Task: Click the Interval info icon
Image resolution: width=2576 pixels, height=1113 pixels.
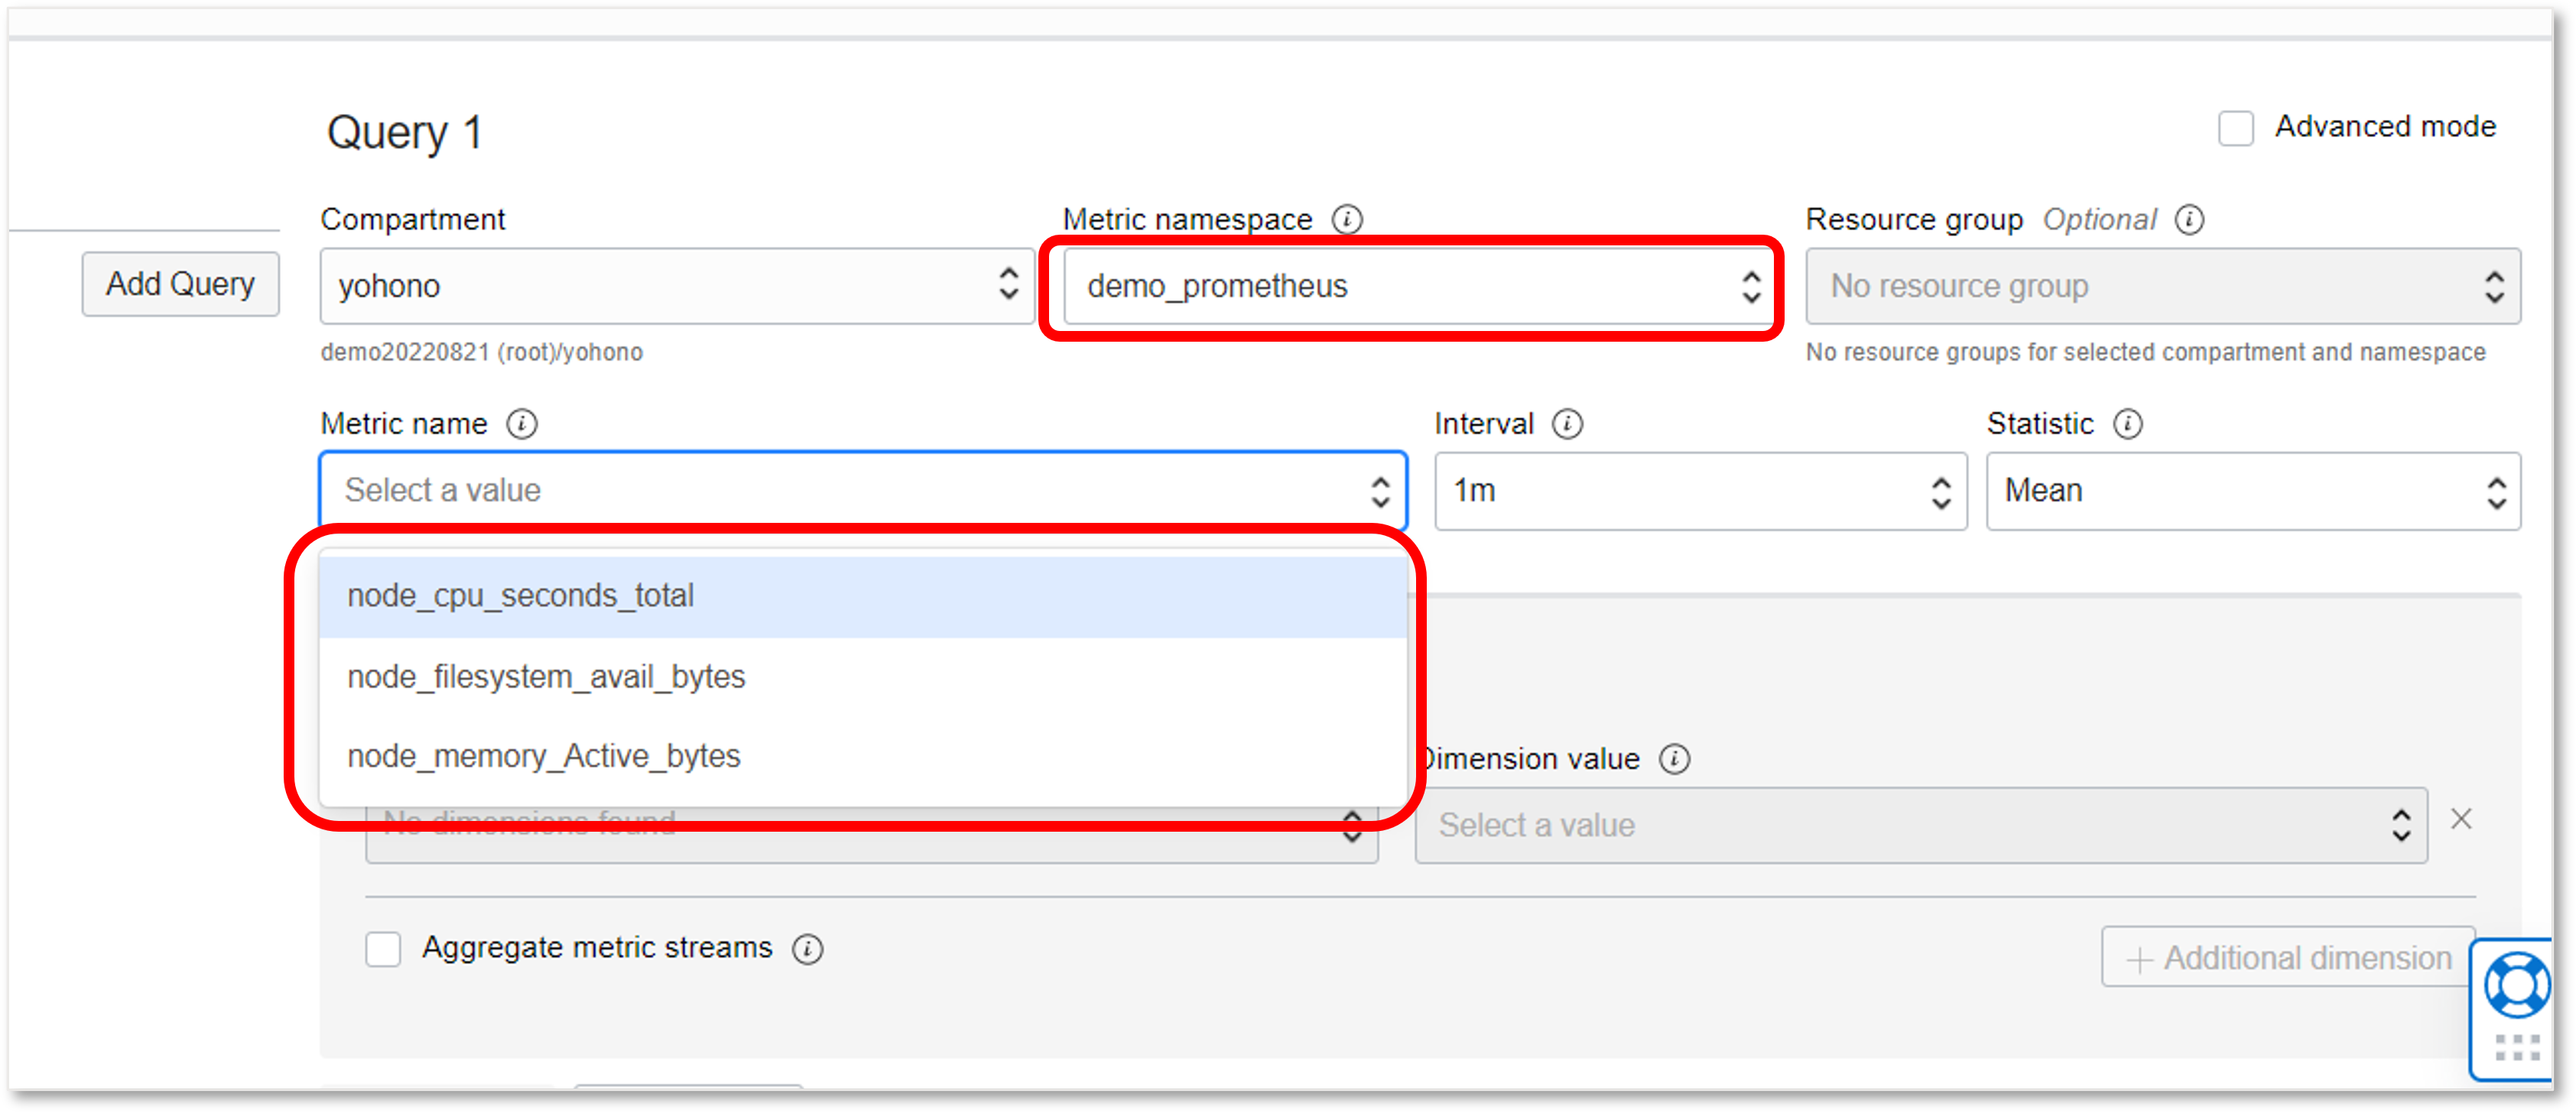Action: [1567, 424]
